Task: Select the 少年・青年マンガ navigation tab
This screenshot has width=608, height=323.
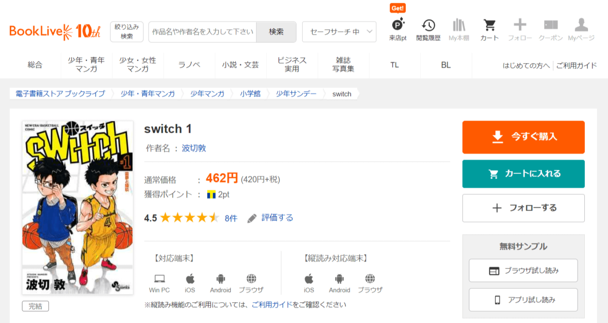Action: 86,65
